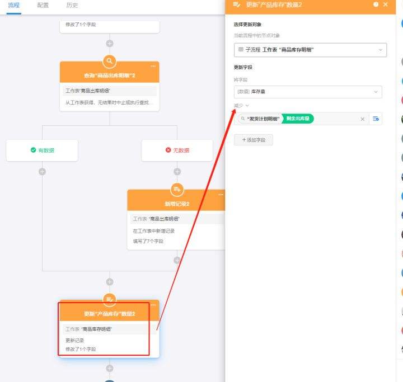Click 在工作表中新增记录 text

154,231
